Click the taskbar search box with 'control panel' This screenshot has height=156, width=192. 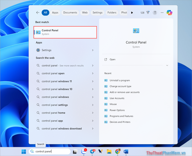tap(50, 151)
